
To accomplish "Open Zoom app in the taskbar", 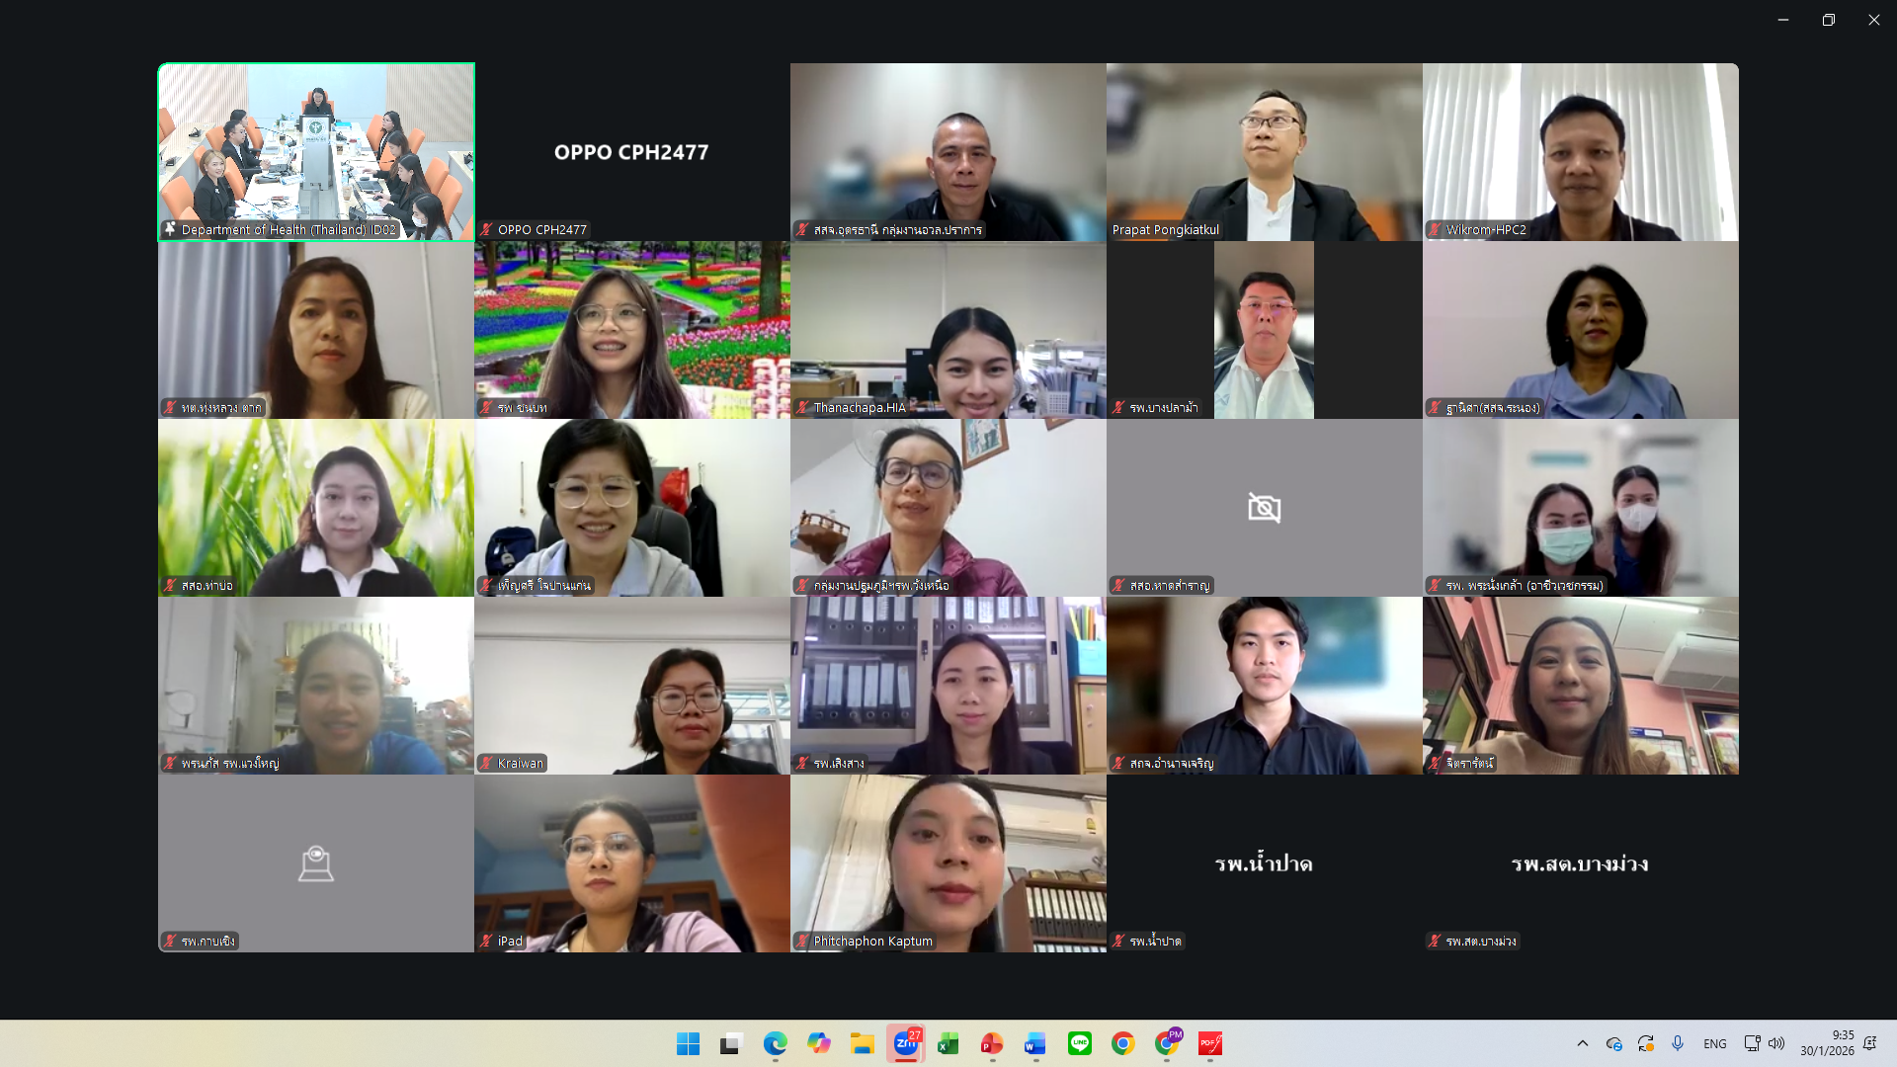I will (x=906, y=1043).
